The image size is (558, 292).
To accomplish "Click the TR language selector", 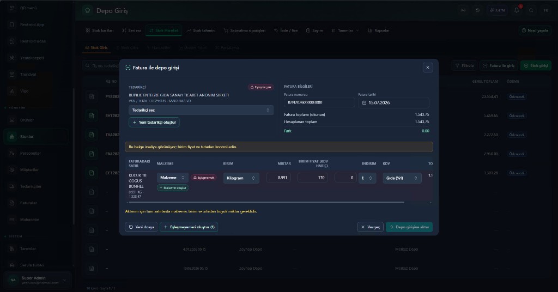I will coord(545,10).
